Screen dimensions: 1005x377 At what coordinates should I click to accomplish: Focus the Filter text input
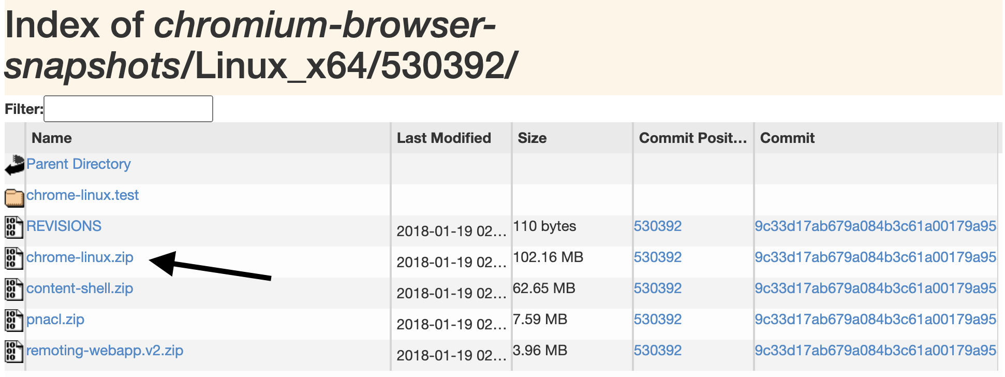[x=128, y=109]
